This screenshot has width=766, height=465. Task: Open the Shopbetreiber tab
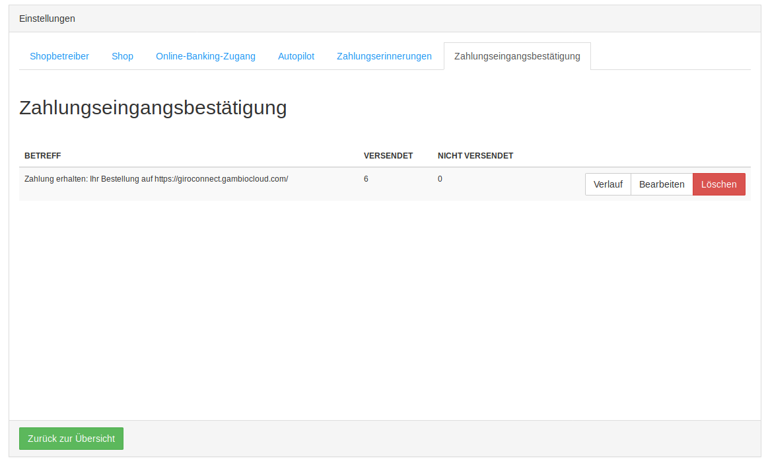click(x=59, y=56)
